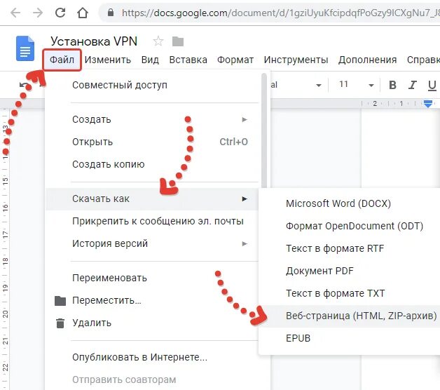Open the Справка menu
The height and width of the screenshot is (390, 440).
point(423,60)
